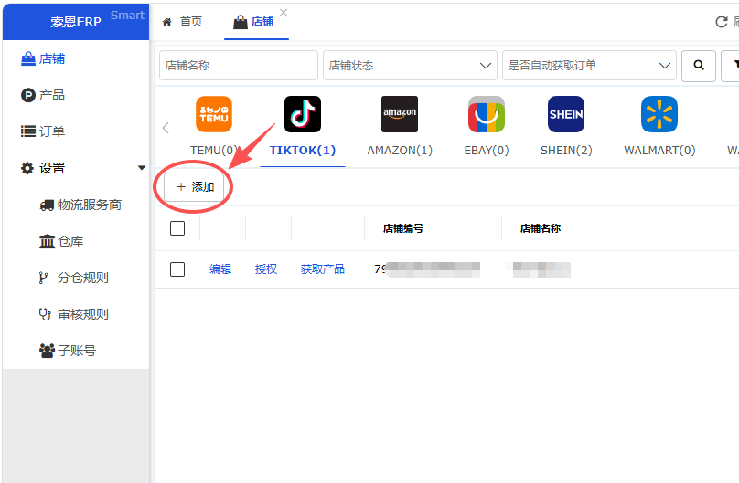This screenshot has width=739, height=483.
Task: Select the TikTok platform icon
Action: (x=303, y=114)
